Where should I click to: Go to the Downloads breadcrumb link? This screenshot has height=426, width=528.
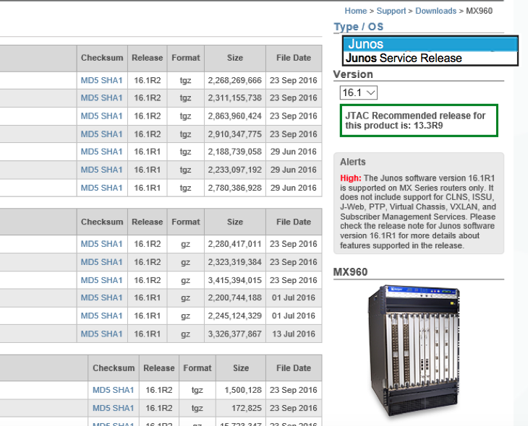pyautogui.click(x=436, y=11)
